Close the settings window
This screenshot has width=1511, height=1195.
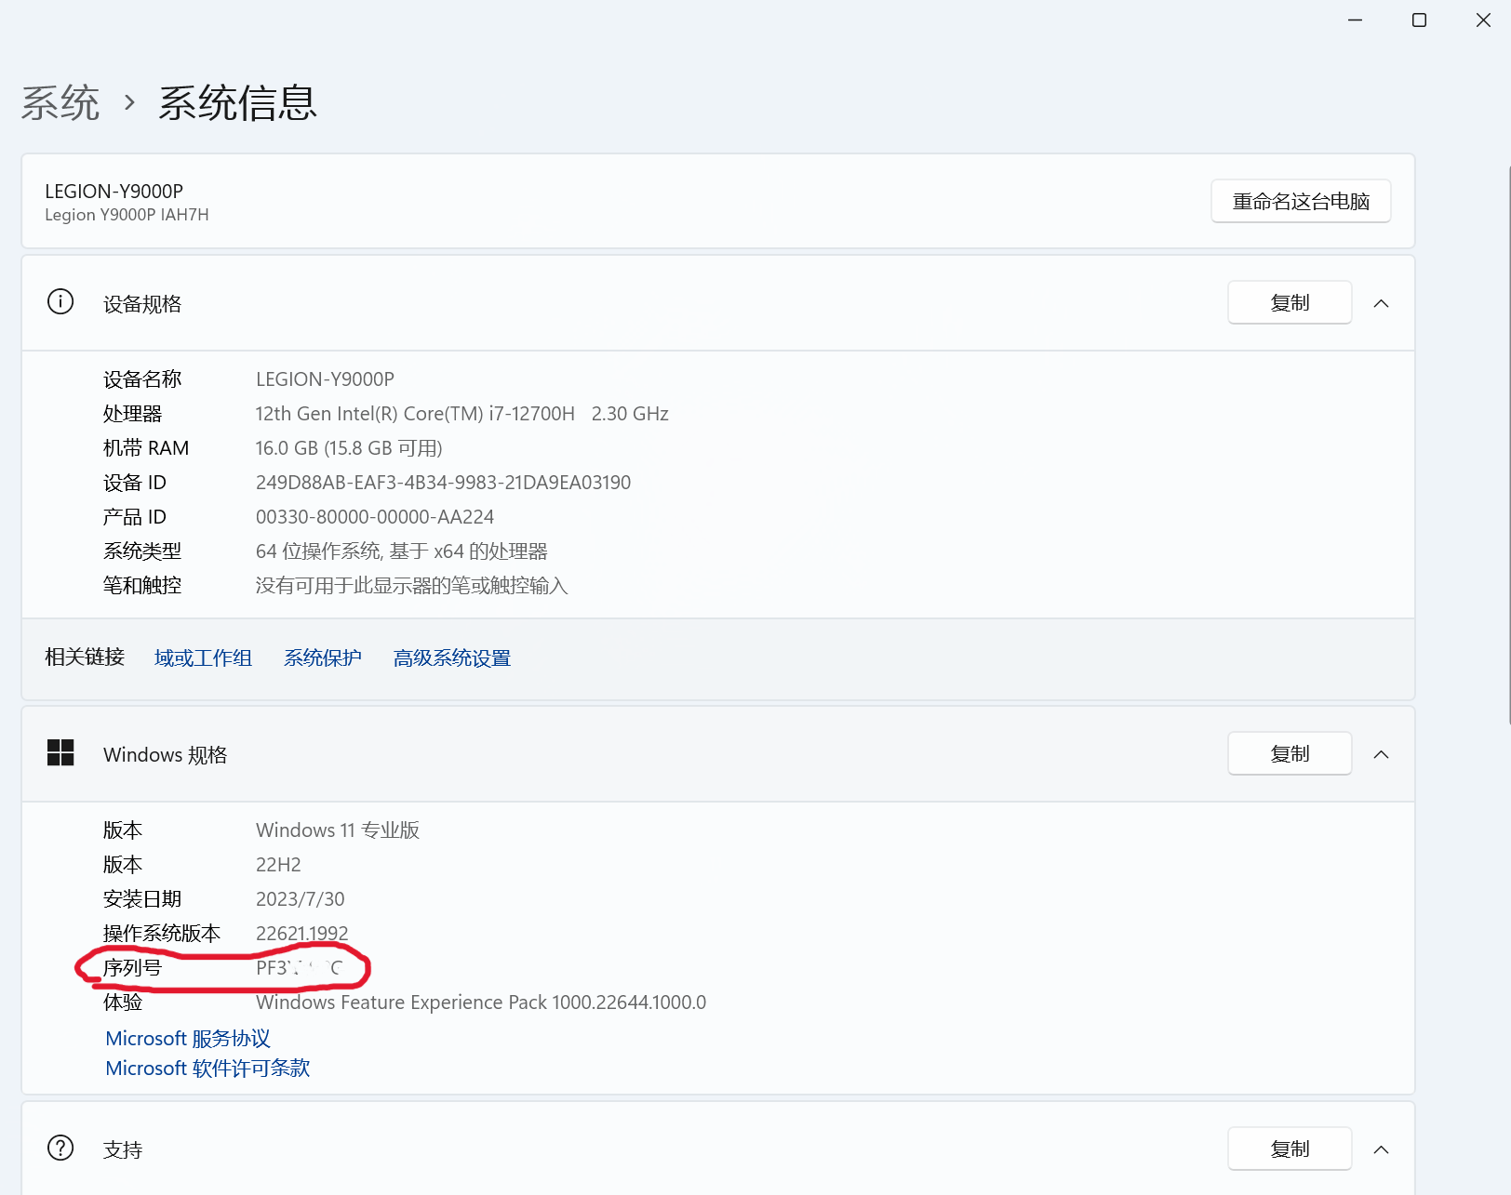[1483, 20]
